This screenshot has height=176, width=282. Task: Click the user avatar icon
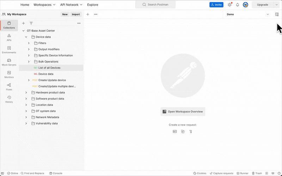click(245, 5)
